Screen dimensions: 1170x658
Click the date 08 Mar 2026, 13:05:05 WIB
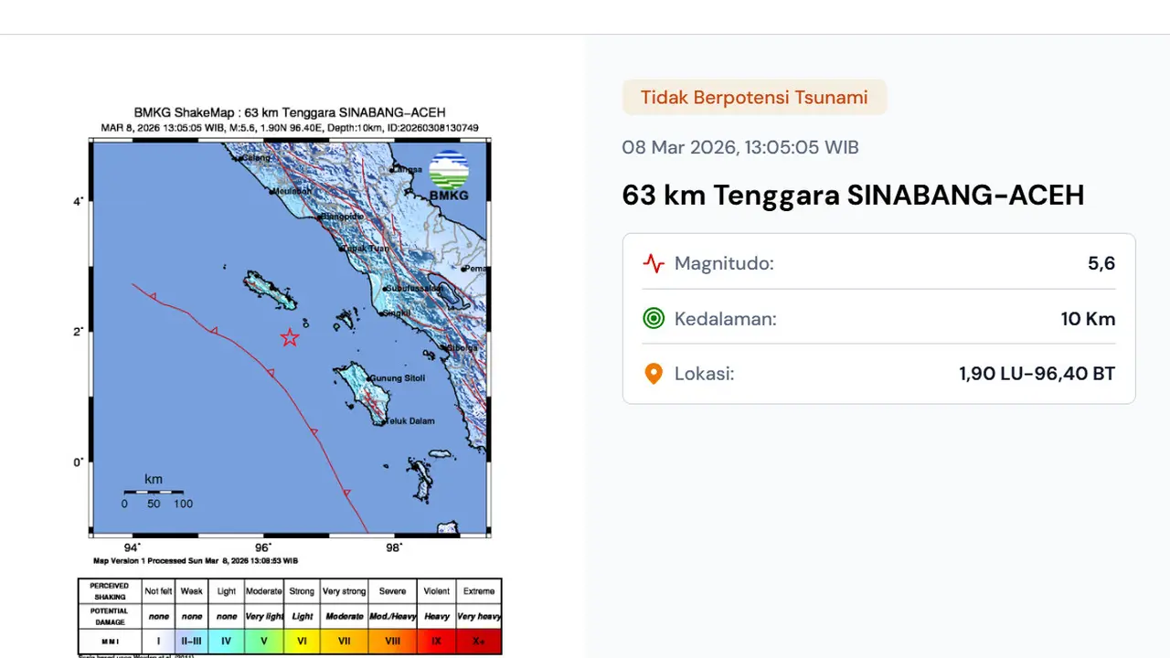coord(740,147)
